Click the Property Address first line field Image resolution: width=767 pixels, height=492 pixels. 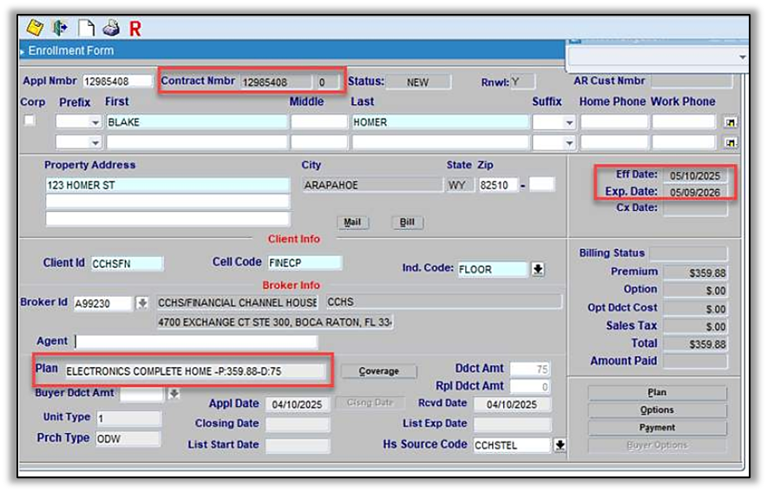click(x=167, y=185)
